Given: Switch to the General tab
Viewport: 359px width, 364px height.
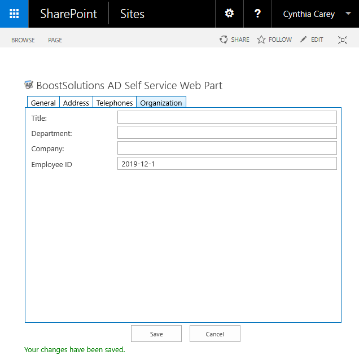Looking at the screenshot, I should (43, 103).
